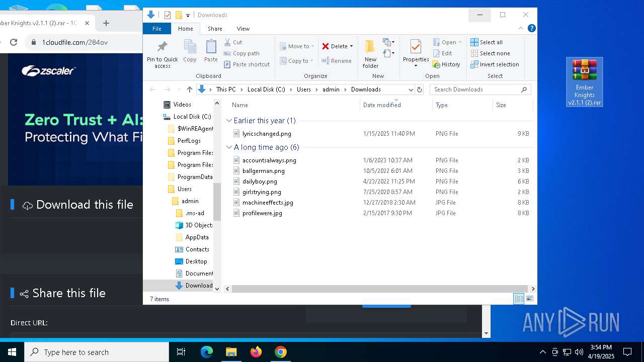Screen dimensions: 644x362
Task: Select Ember Knights rar file on desktop
Action: (x=584, y=82)
